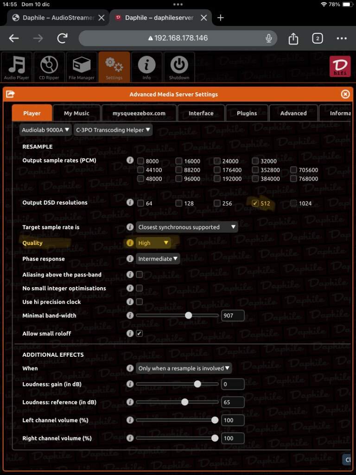Image resolution: width=356 pixels, height=475 pixels.
Task: Open the Audiolab 9000A player dropdown
Action: (45, 130)
